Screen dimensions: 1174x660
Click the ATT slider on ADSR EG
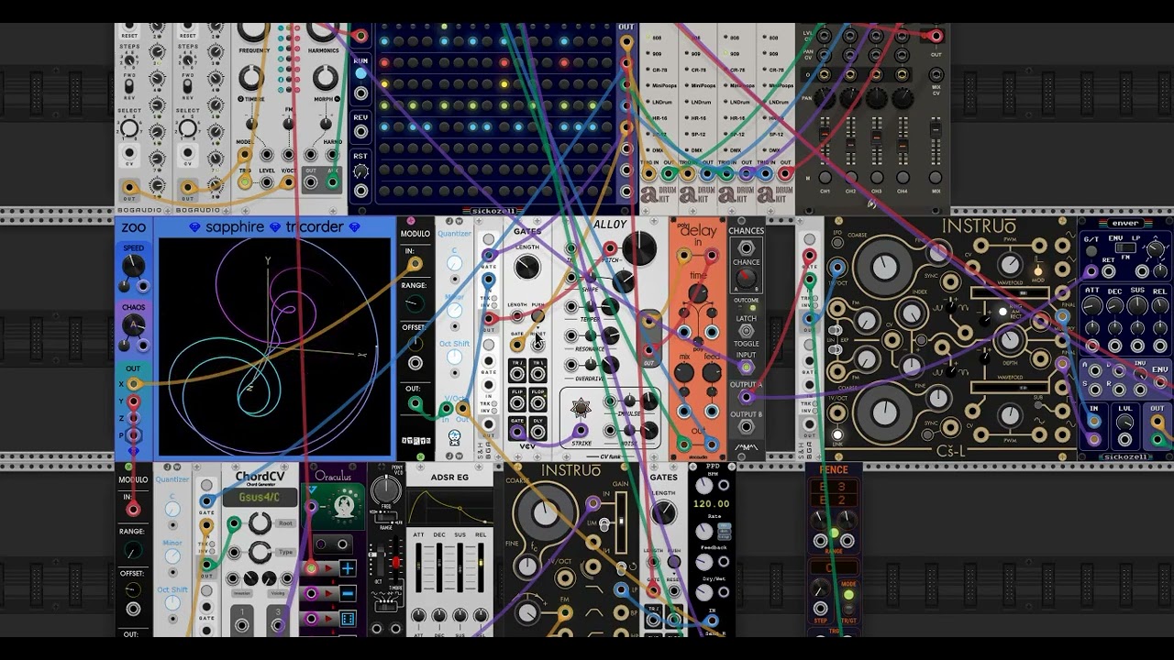tap(419, 566)
